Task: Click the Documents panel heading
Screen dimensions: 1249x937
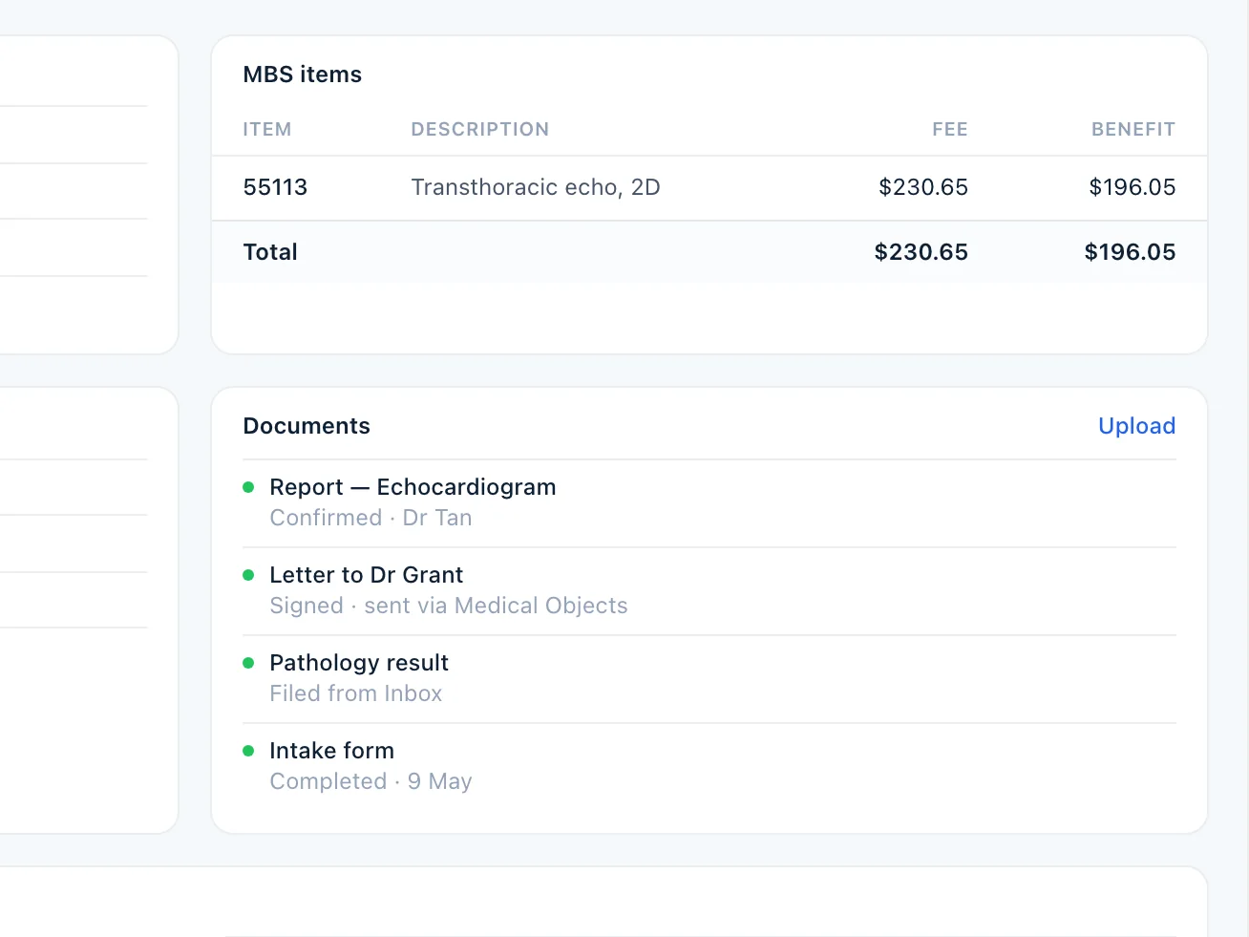Action: click(x=307, y=426)
